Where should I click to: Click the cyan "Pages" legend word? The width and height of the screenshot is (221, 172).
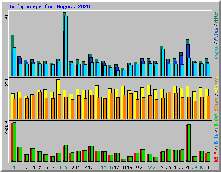(x=216, y=52)
